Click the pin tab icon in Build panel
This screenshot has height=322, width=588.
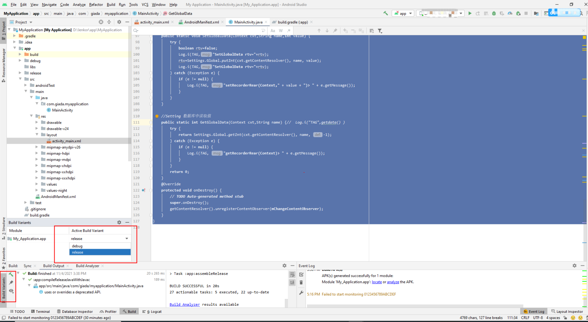pos(11,282)
